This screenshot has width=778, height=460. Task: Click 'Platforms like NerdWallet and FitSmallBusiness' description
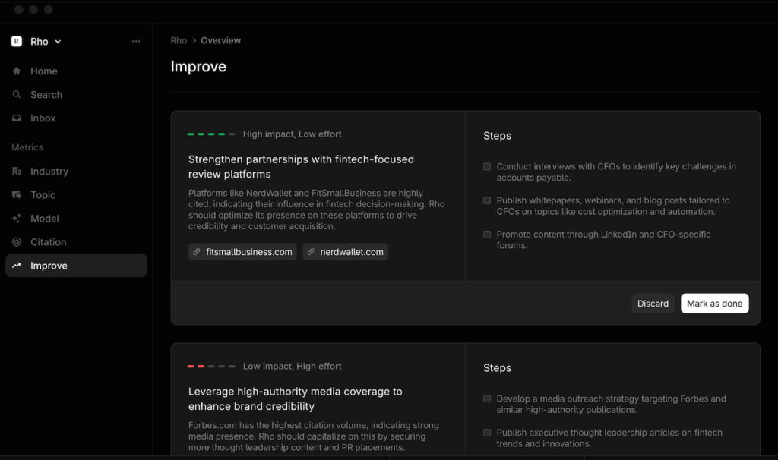(x=317, y=210)
